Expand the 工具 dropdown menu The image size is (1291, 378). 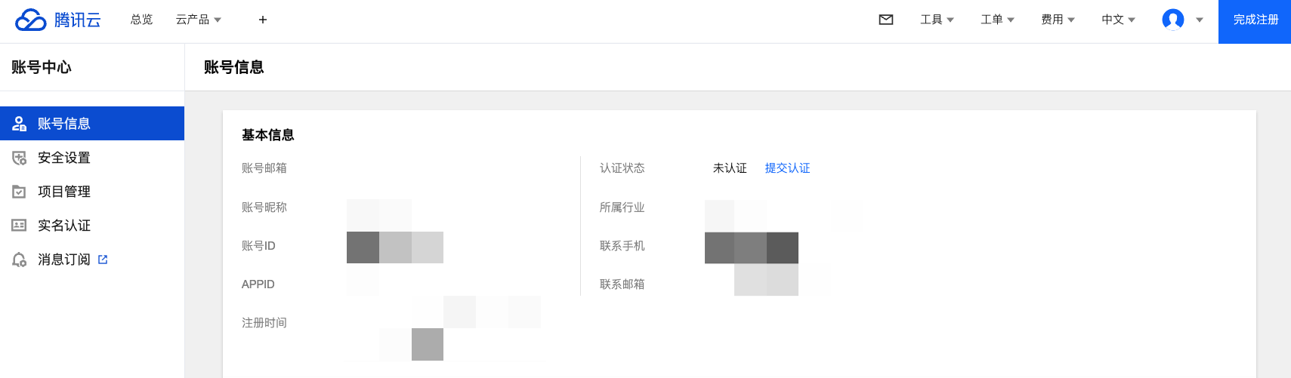point(937,20)
